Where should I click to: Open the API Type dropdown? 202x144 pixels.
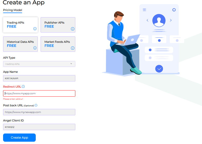click(x=39, y=64)
